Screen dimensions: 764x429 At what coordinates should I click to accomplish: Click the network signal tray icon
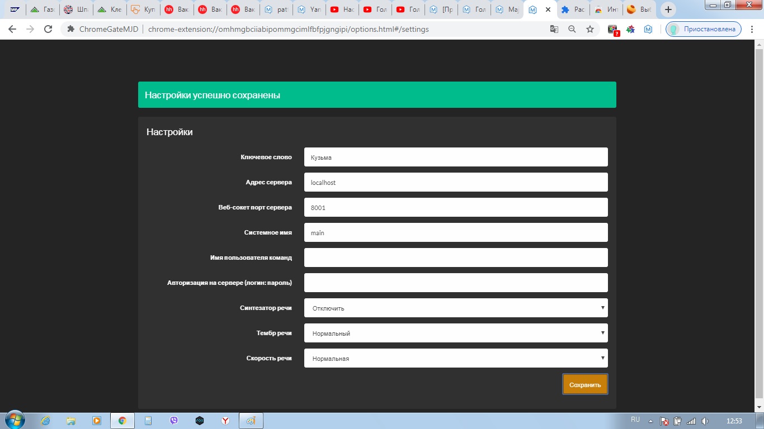coord(691,421)
